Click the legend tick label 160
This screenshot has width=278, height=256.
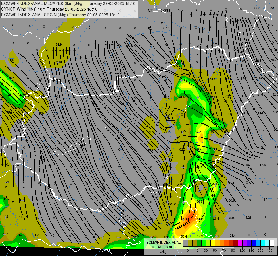(251, 251)
